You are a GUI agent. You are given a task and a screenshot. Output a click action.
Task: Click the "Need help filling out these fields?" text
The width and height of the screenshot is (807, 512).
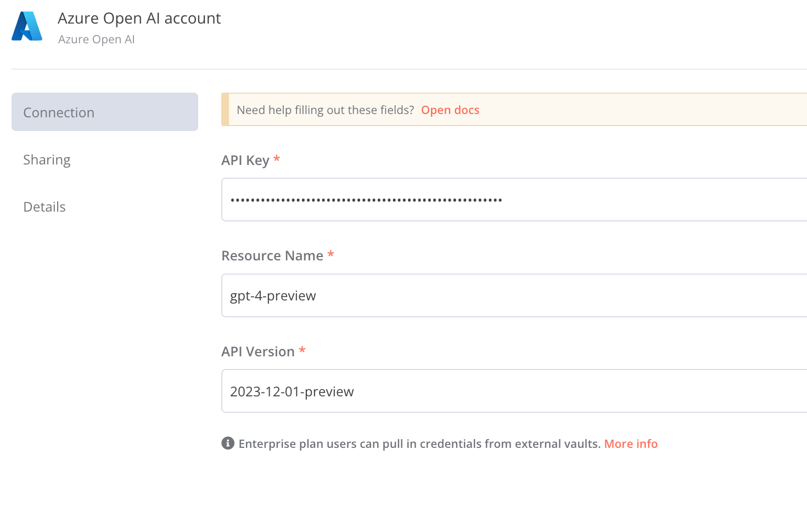(325, 110)
